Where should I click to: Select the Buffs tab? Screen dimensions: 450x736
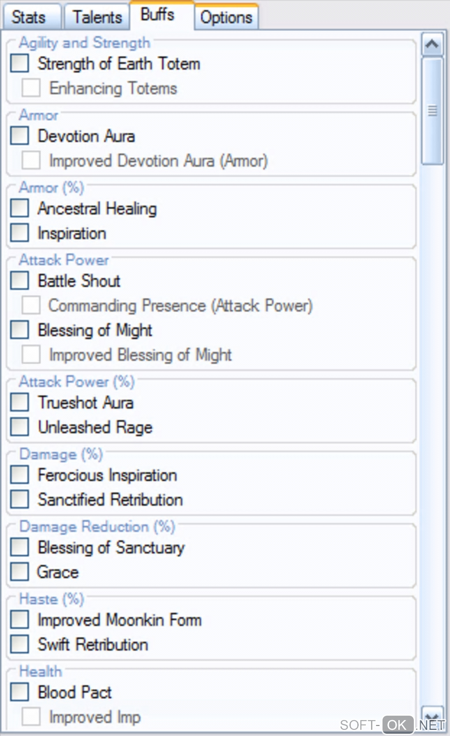157,15
